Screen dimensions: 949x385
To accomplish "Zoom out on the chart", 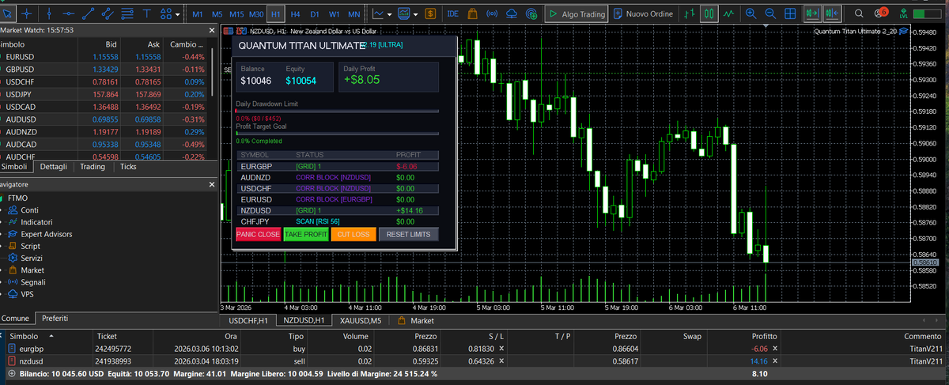I will (x=769, y=13).
